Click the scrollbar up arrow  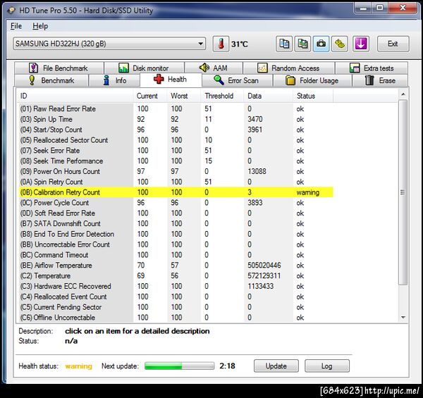[403, 94]
